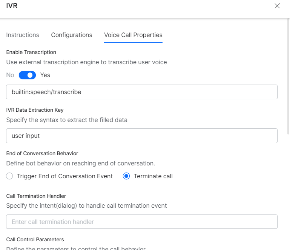Close the IVR panel with the X icon
Viewport: 290px width, 250px height.
pyautogui.click(x=277, y=6)
